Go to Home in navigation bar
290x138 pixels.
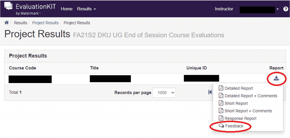(67, 9)
